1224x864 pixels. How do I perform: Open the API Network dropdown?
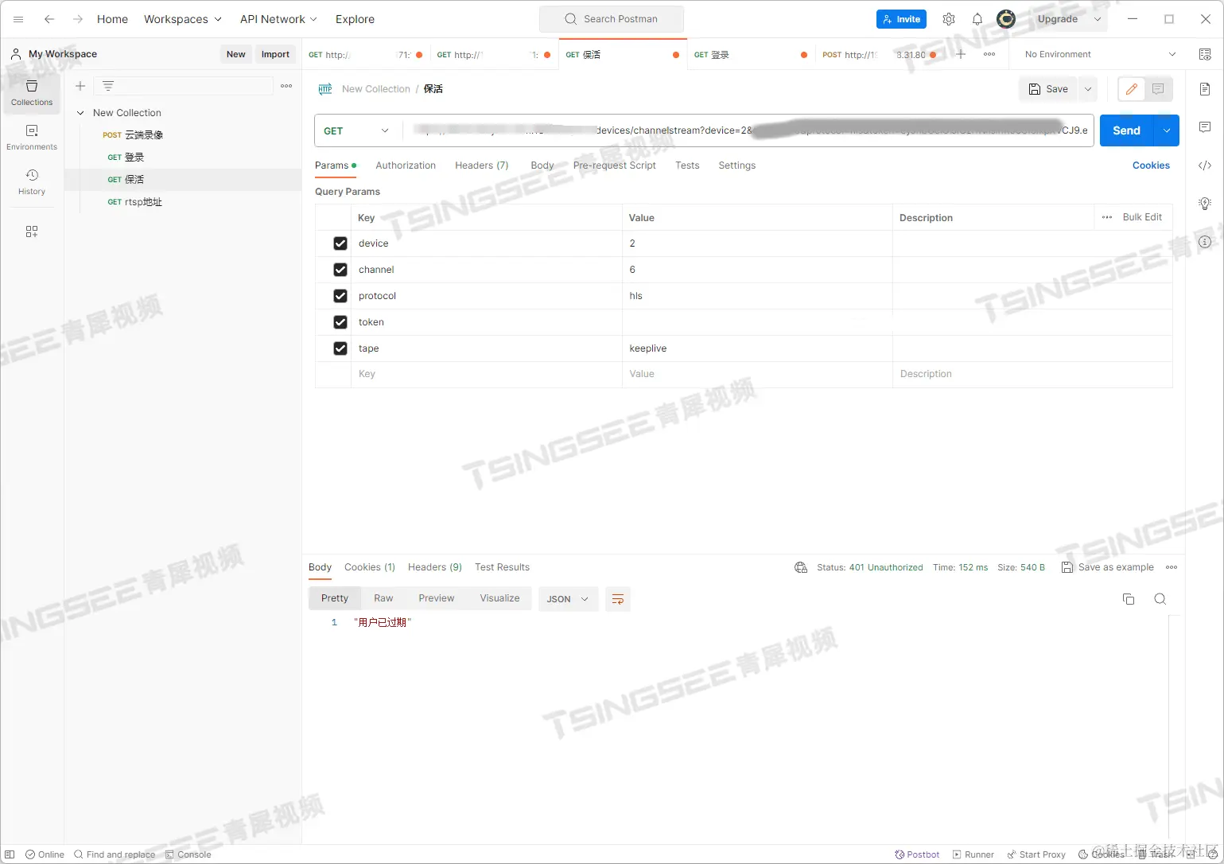coord(278,19)
